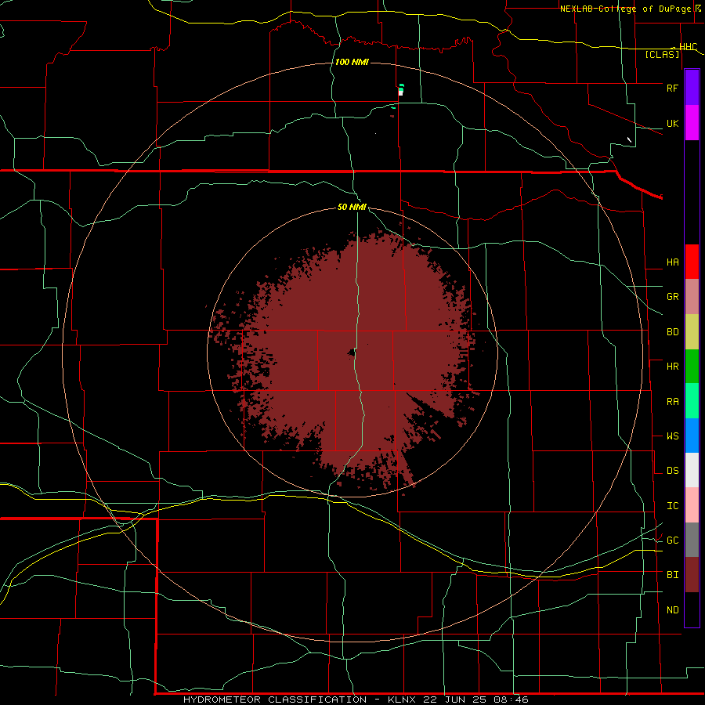
Task: Click the 'RF' legend label
Action: pos(672,88)
